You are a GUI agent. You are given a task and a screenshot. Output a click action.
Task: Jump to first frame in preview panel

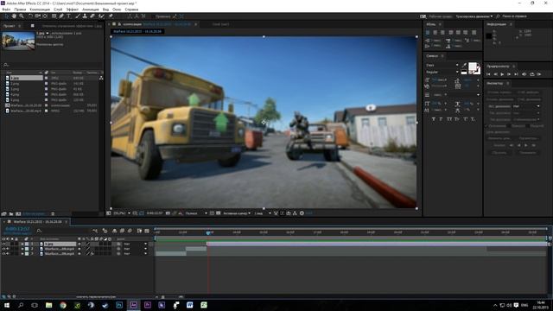click(488, 74)
